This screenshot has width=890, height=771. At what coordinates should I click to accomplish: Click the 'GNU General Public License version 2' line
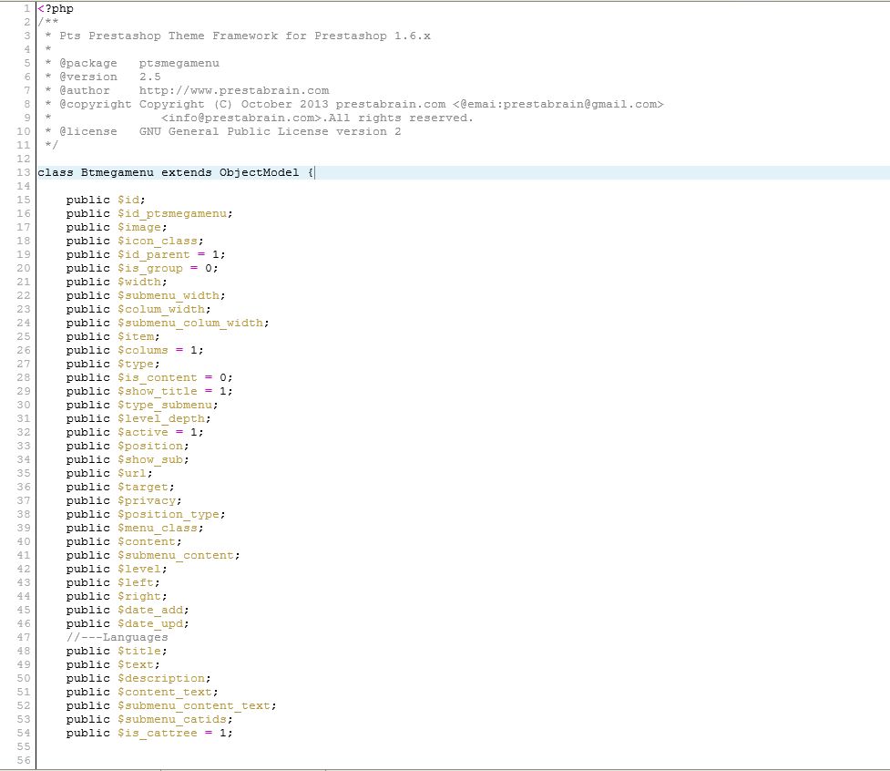tap(271, 131)
